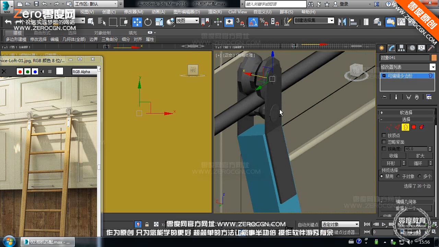The image size is (439, 247).
Task: Click the Edit Named Selection Sets icon
Action: [287, 22]
